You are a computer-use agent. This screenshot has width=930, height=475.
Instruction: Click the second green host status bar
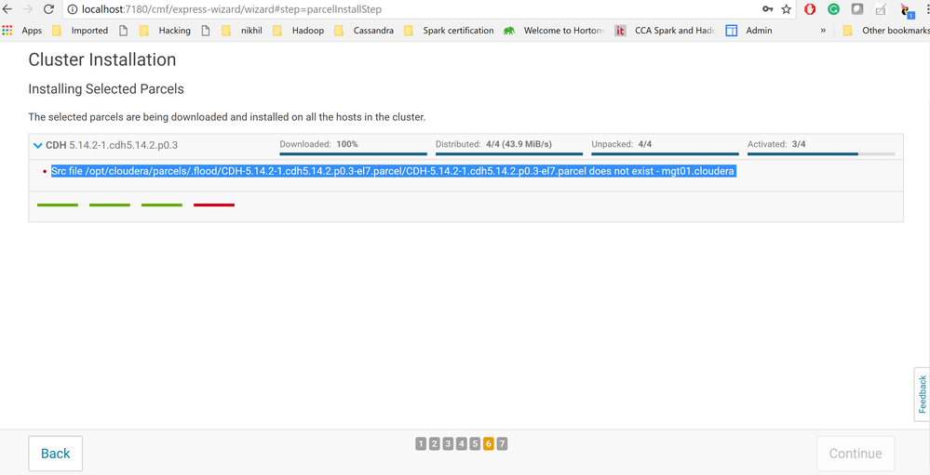pos(110,205)
